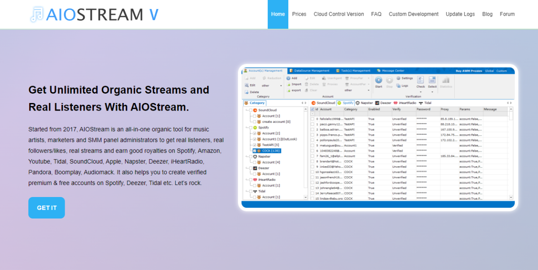Tick the checkbox for row fallolallo1999
This screenshot has height=270, width=538.
pos(312,119)
